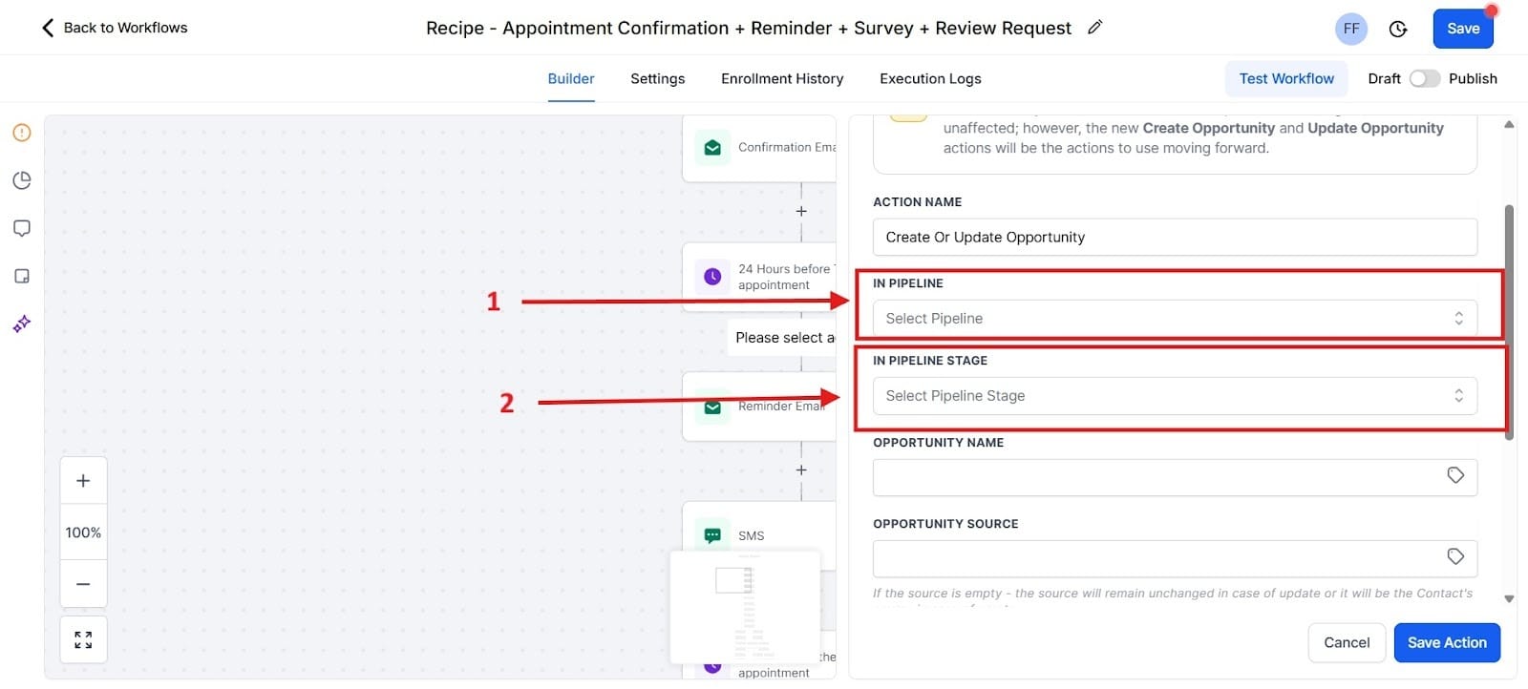1528x689 pixels.
Task: Zoom out the canvas with the minus control
Action: point(83,583)
